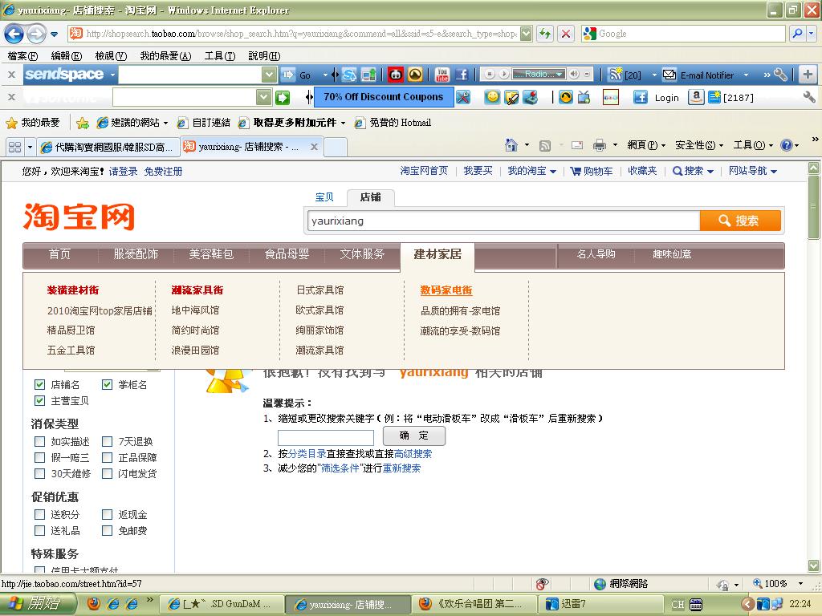This screenshot has width=822, height=616.
Task: Click the Firefox icon in quick launch
Action: tap(93, 604)
